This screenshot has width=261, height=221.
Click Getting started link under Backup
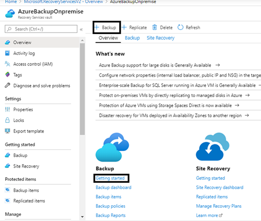pos(110,178)
